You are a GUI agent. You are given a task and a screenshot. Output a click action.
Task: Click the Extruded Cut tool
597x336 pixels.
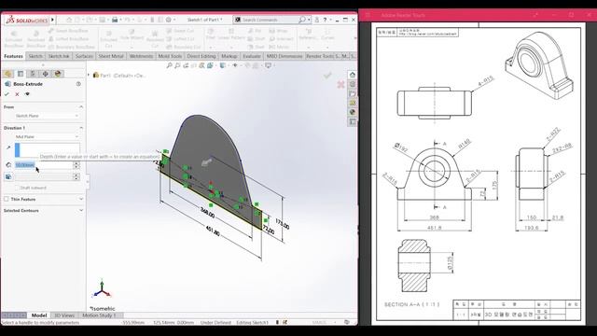[x=108, y=39]
